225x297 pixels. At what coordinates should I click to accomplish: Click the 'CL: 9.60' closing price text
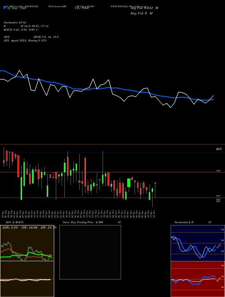pyautogui.click(x=82, y=8)
